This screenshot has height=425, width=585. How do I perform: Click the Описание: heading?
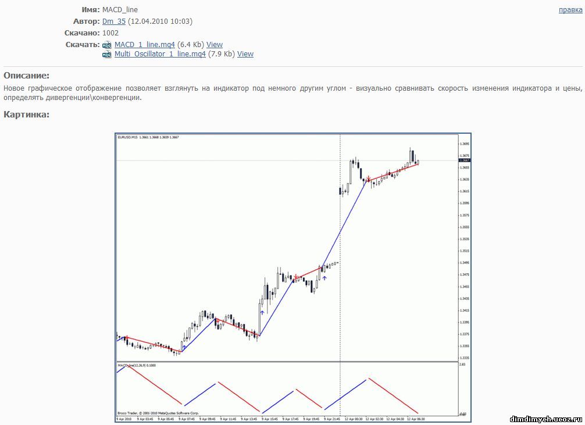(27, 76)
